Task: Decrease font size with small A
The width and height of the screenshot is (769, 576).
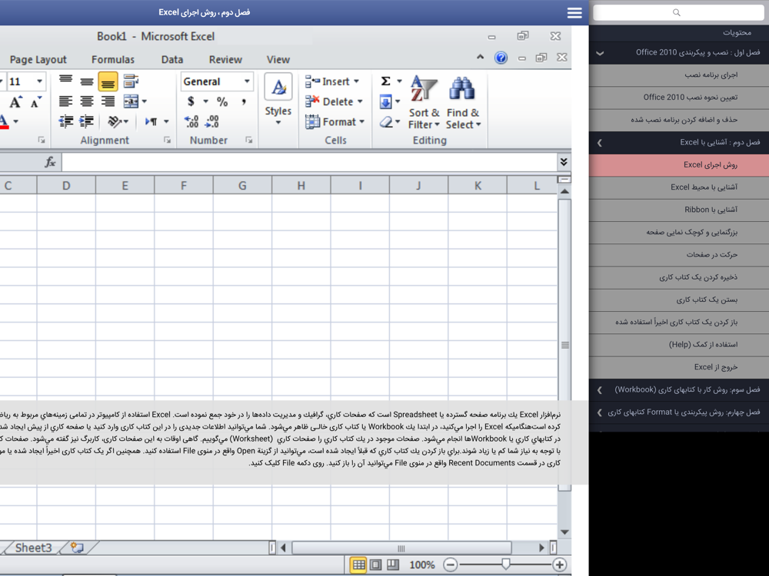Action: [x=36, y=102]
